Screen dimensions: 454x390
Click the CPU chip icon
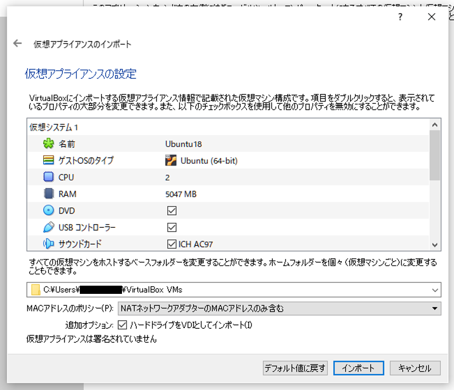click(x=48, y=177)
